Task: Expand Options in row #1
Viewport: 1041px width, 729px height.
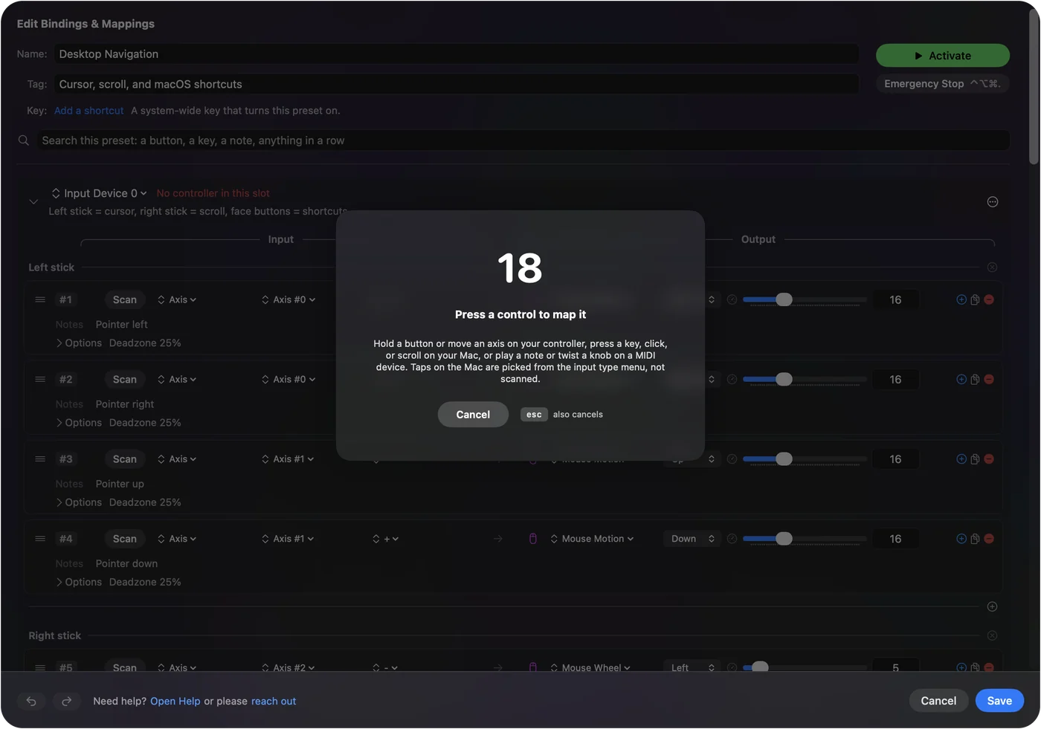Action: pyautogui.click(x=79, y=343)
